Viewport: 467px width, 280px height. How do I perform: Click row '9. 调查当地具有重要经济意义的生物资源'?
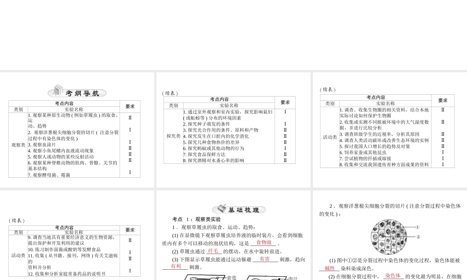(71, 240)
